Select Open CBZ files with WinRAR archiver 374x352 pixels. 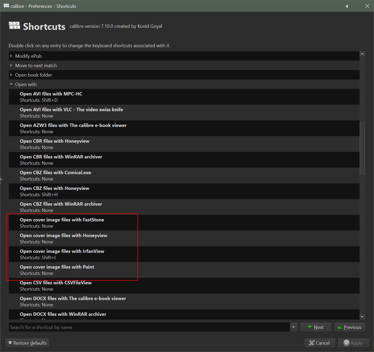pos(184,207)
